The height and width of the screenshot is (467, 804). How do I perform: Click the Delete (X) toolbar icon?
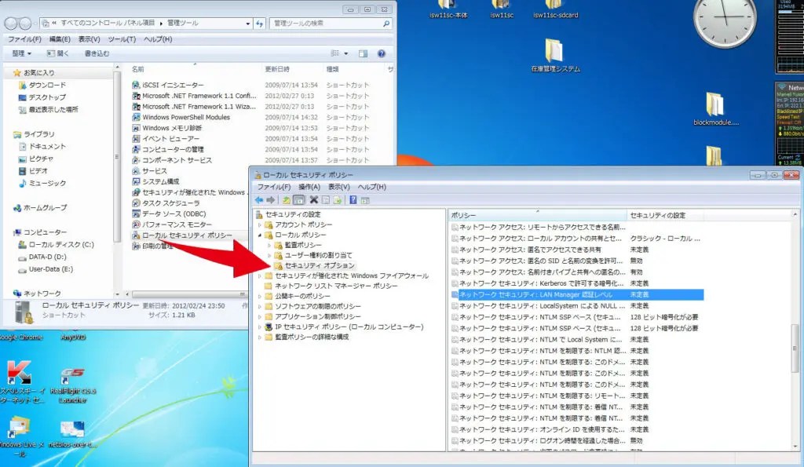(x=314, y=200)
